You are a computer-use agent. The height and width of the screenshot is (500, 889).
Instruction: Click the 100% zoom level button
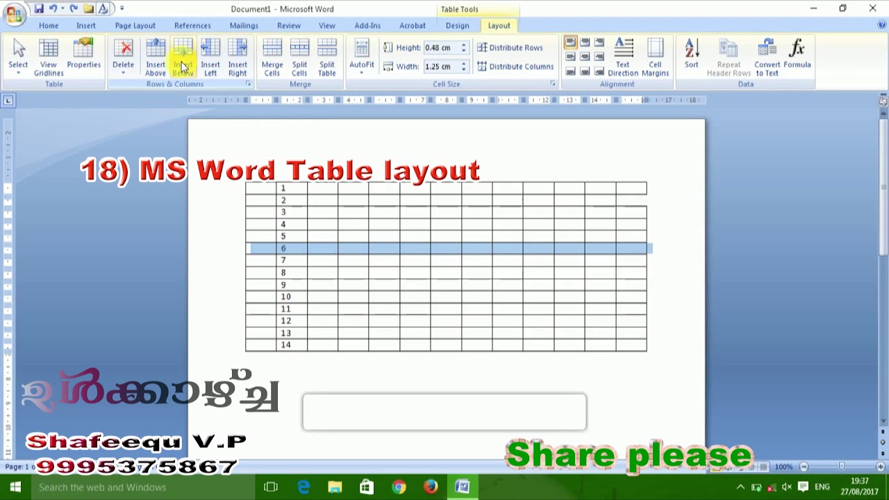click(x=783, y=467)
